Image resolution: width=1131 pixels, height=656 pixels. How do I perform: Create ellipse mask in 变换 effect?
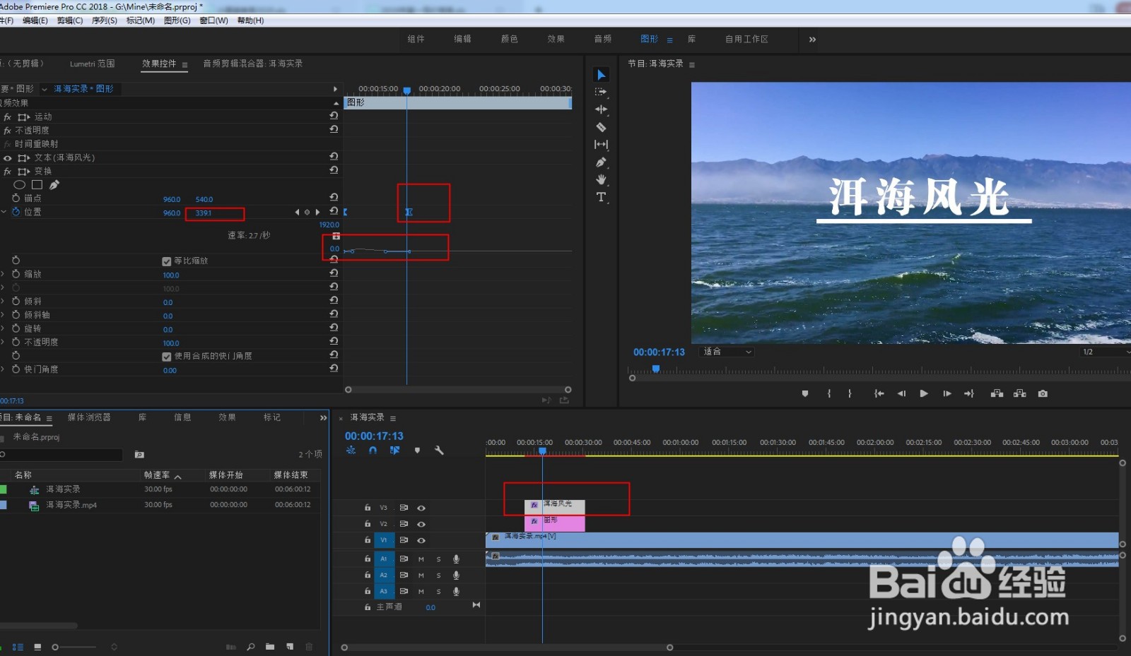pos(20,185)
